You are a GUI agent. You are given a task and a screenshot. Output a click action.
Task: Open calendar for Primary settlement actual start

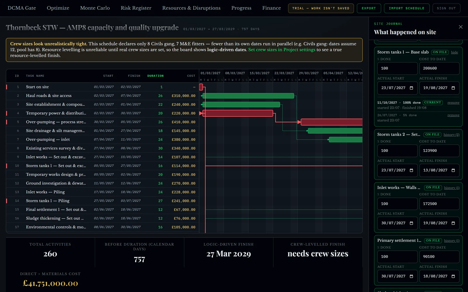click(x=411, y=276)
